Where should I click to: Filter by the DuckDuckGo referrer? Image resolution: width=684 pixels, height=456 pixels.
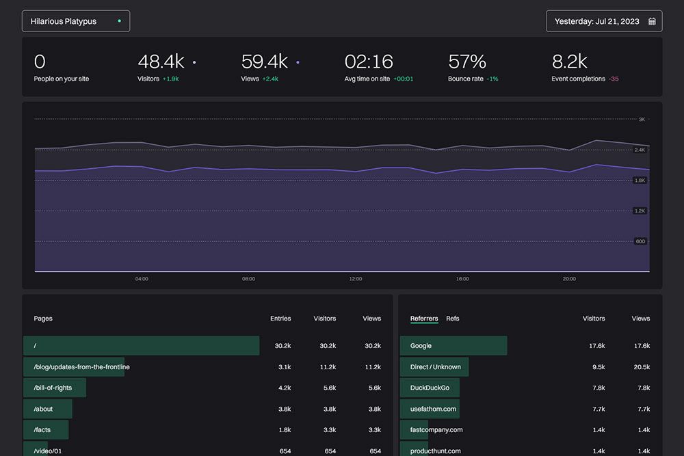430,388
